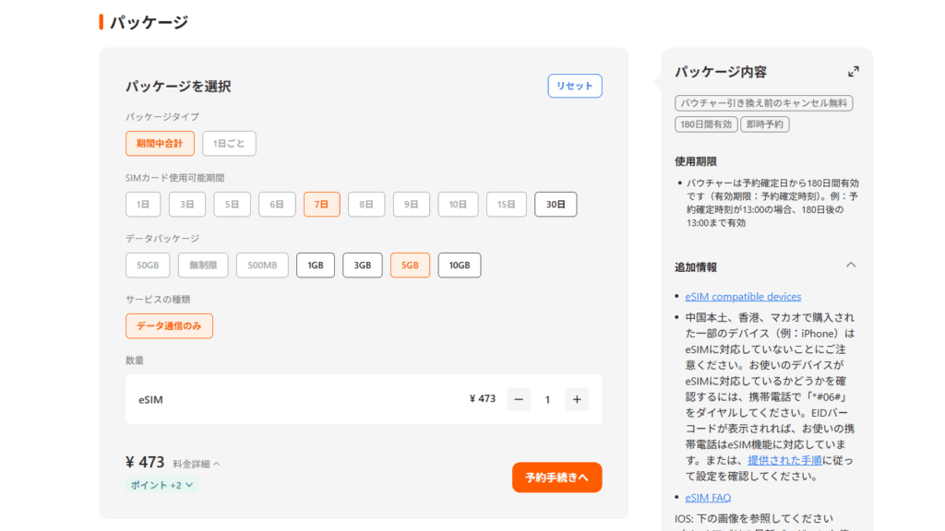This screenshot has height=531, width=945.
Task: Decrease eSIM quantity with minus button
Action: click(x=519, y=399)
